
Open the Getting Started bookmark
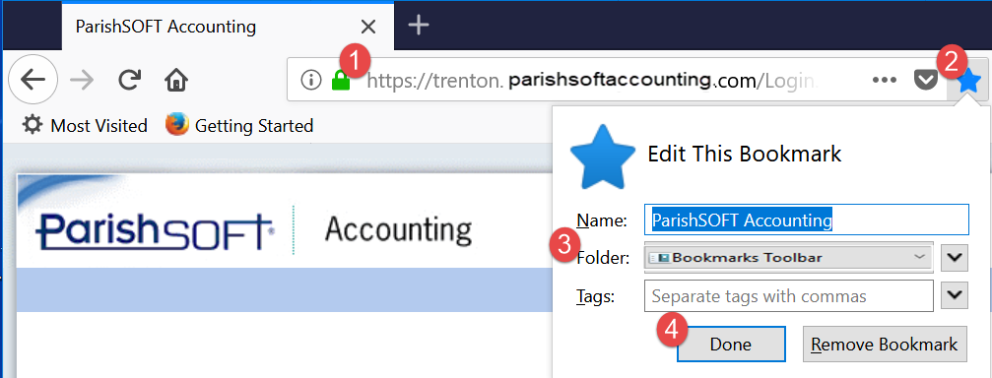239,125
